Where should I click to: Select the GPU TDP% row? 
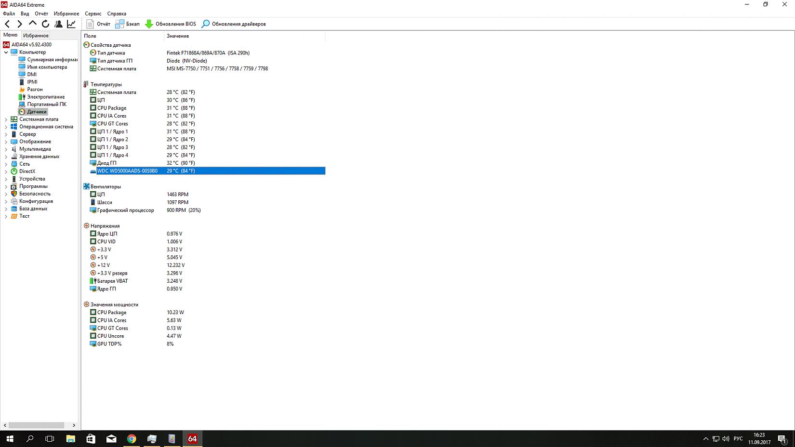coord(207,344)
